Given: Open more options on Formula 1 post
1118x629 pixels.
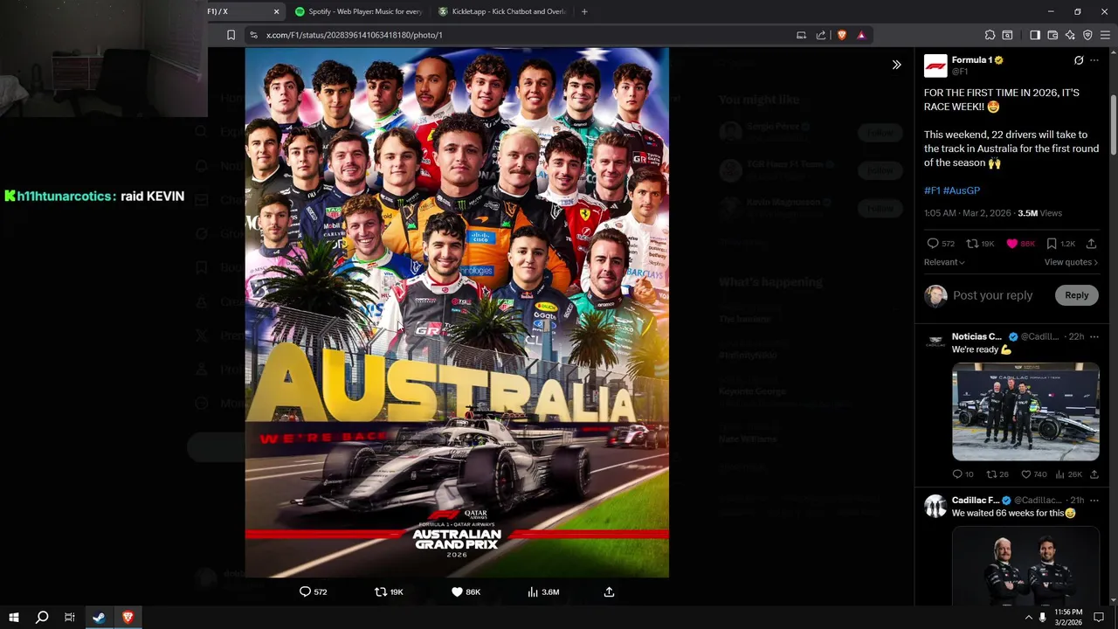Looking at the screenshot, I should (x=1094, y=60).
